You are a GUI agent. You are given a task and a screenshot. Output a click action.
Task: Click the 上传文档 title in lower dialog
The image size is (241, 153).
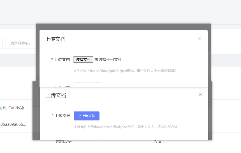click(56, 95)
